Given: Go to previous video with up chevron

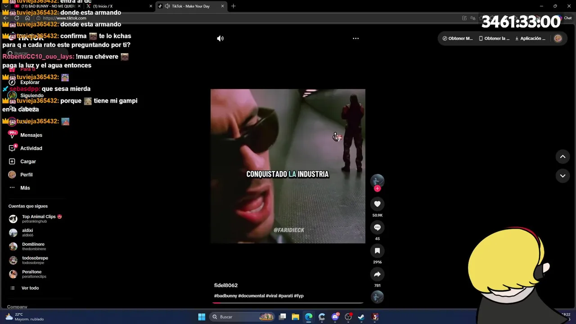Looking at the screenshot, I should pos(562,157).
